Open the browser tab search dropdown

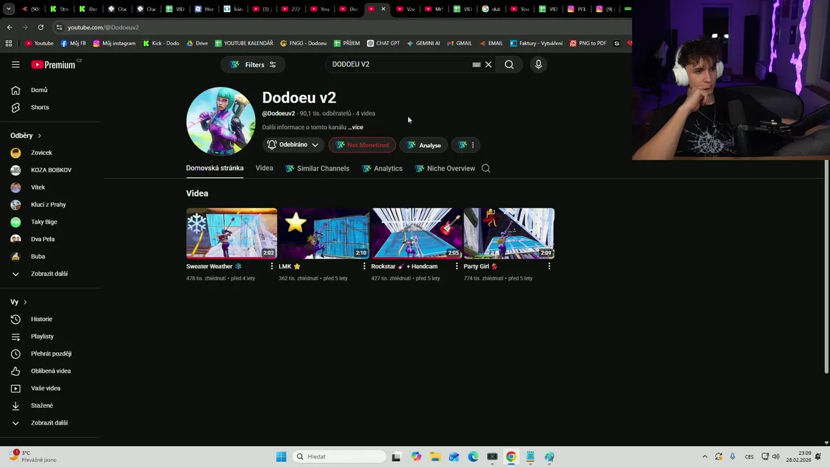coord(8,9)
